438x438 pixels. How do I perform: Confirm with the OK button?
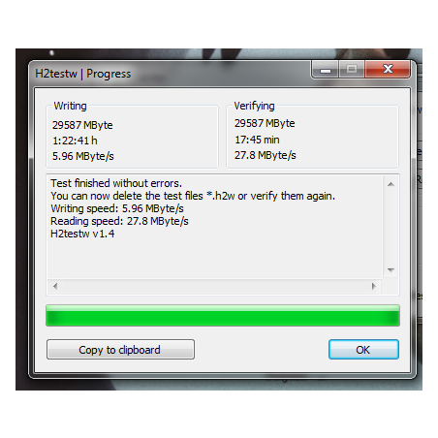coord(363,349)
